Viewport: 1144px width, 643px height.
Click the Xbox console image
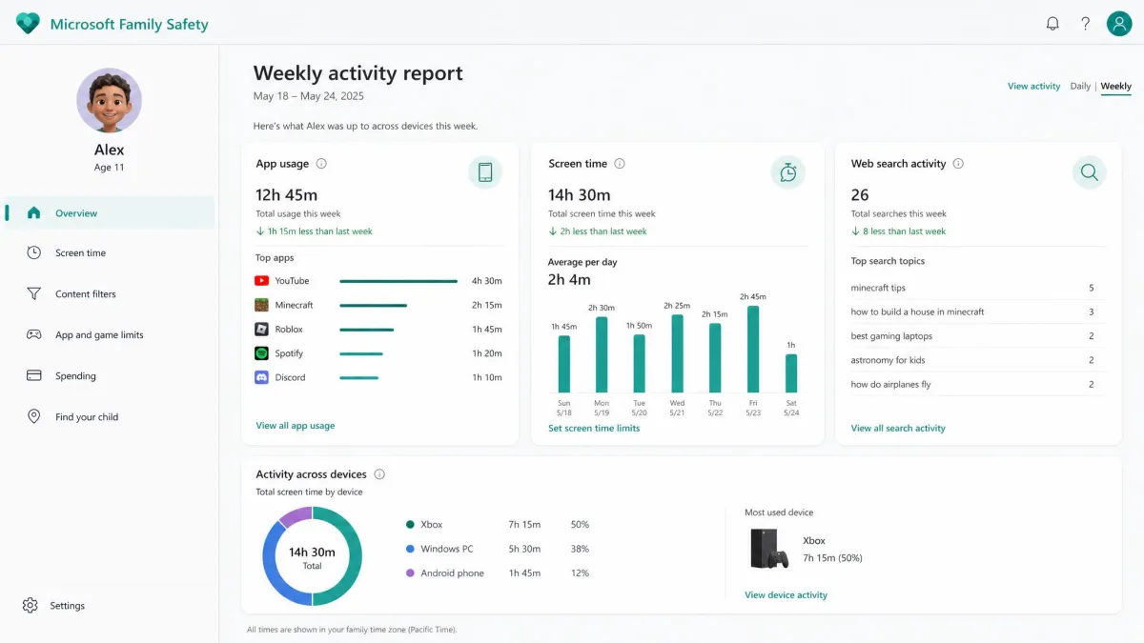(x=769, y=549)
